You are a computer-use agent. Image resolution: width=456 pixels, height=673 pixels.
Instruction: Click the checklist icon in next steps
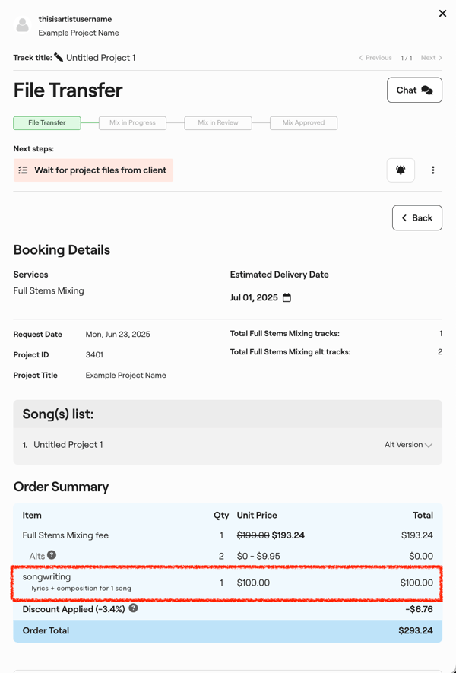tap(24, 170)
